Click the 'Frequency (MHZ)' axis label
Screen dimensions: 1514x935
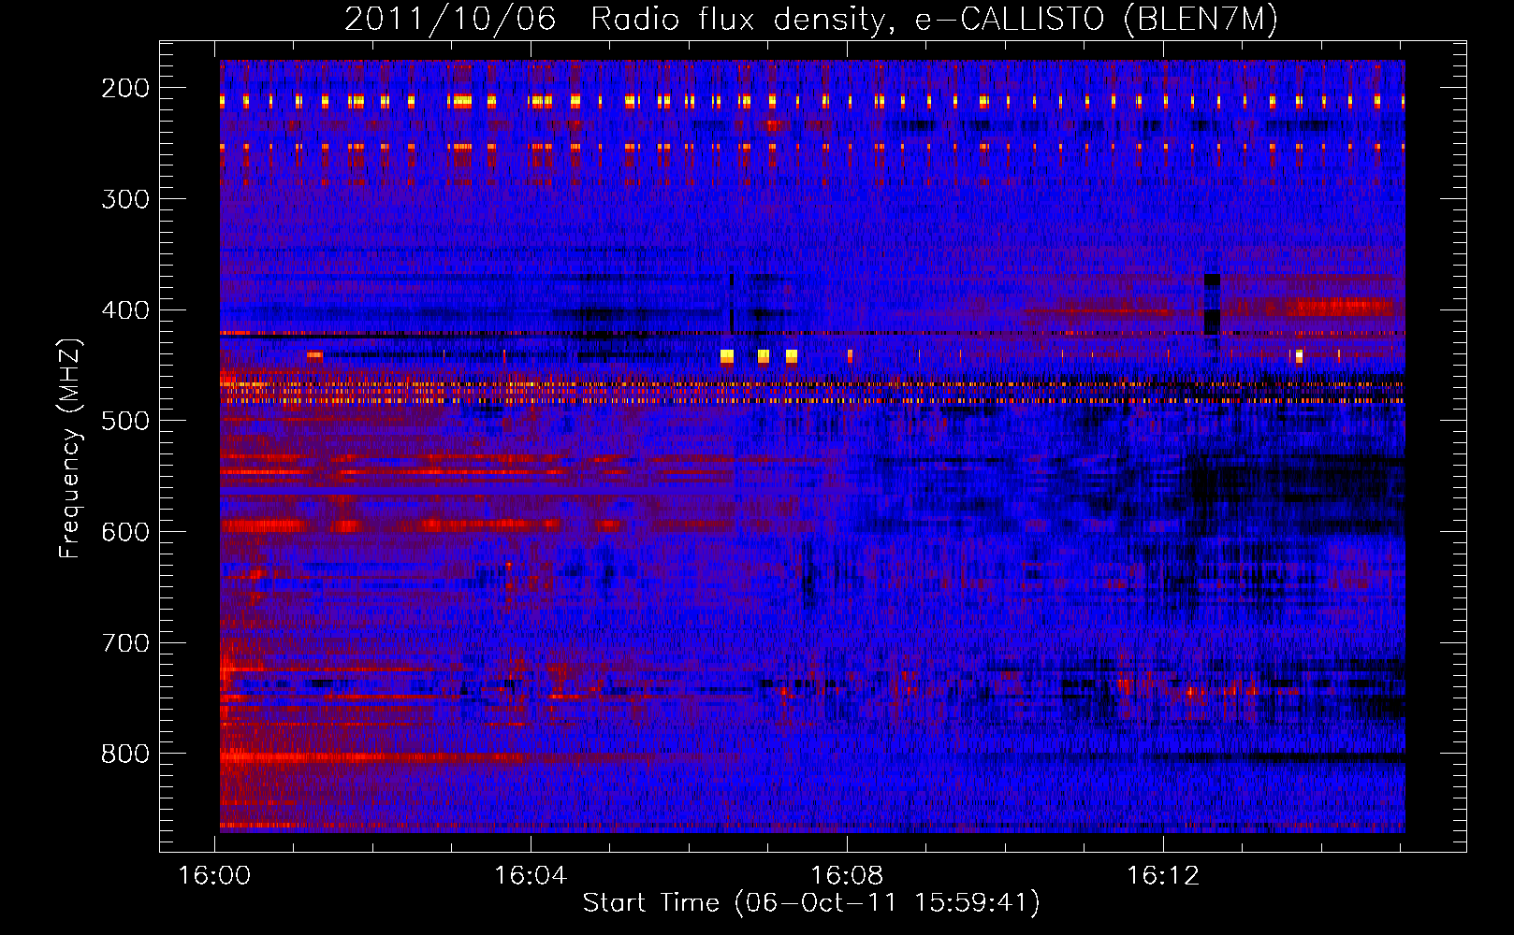70,448
